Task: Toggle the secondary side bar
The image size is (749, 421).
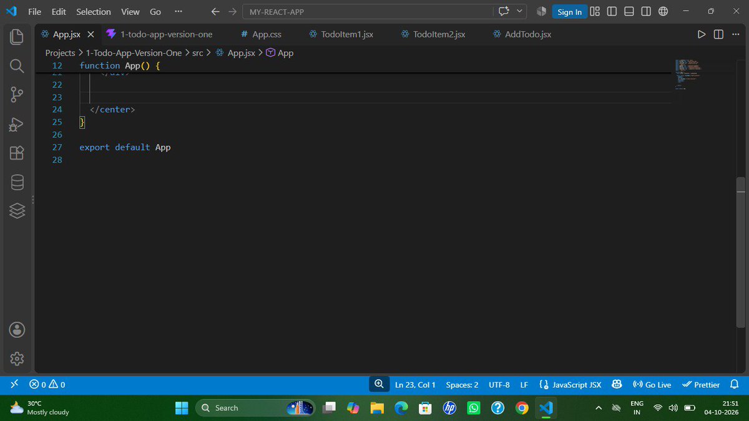Action: [646, 11]
